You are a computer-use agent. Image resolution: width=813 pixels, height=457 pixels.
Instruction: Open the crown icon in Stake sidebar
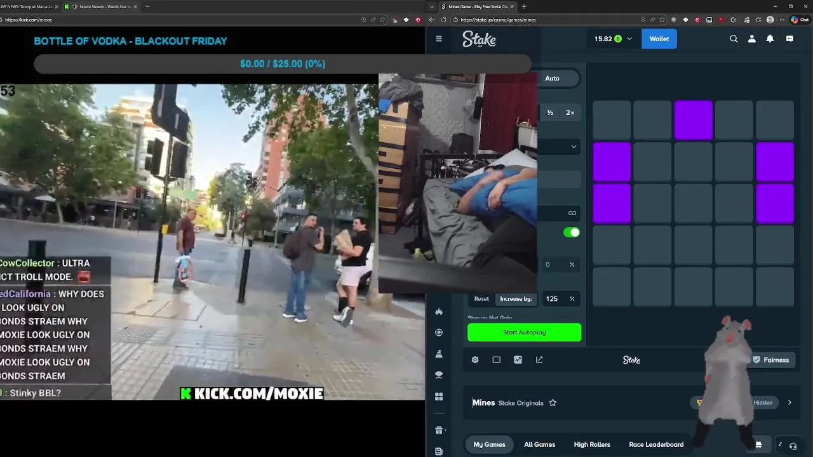[x=438, y=312]
